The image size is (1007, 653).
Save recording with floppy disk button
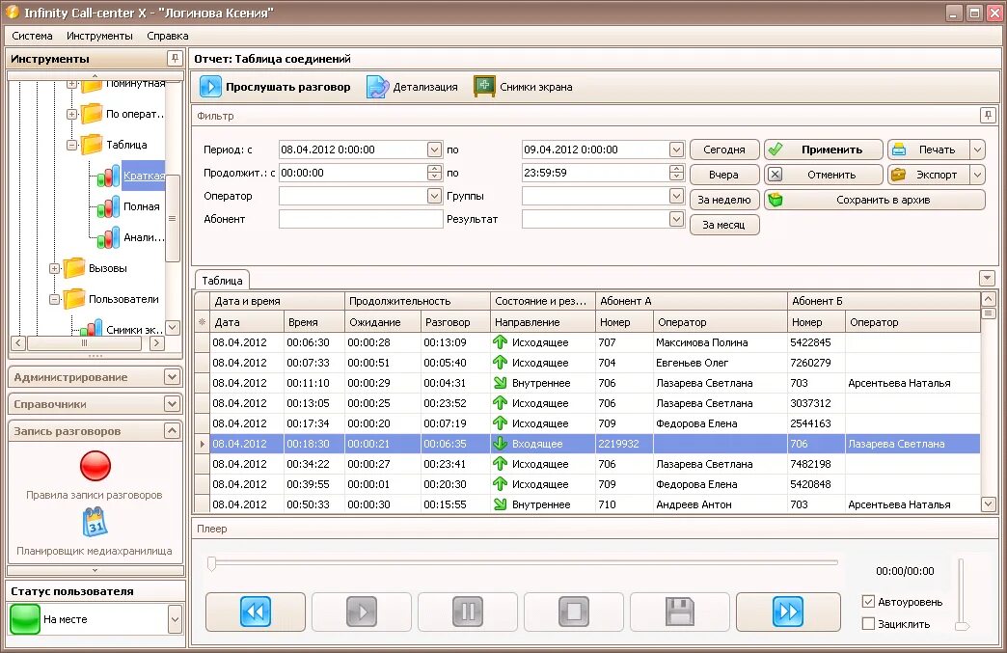[679, 612]
